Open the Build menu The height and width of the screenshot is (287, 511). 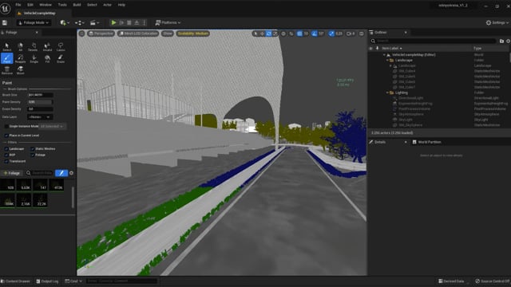(x=77, y=5)
